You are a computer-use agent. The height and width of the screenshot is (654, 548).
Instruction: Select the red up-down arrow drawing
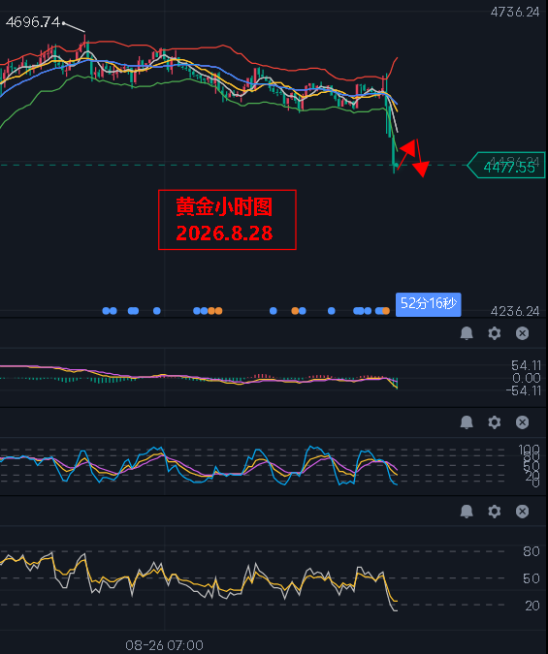click(x=413, y=157)
